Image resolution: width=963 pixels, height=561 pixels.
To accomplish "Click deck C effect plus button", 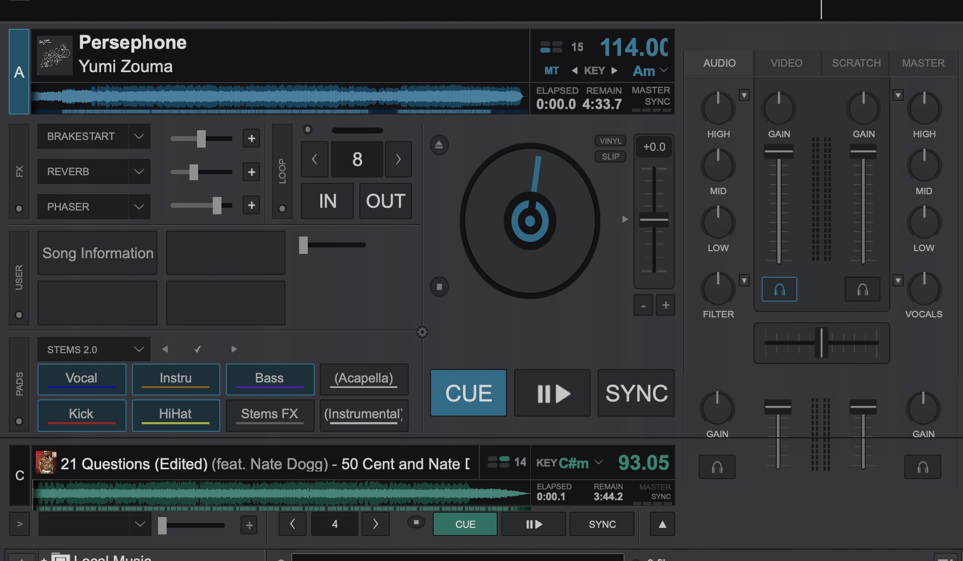I will pyautogui.click(x=249, y=525).
